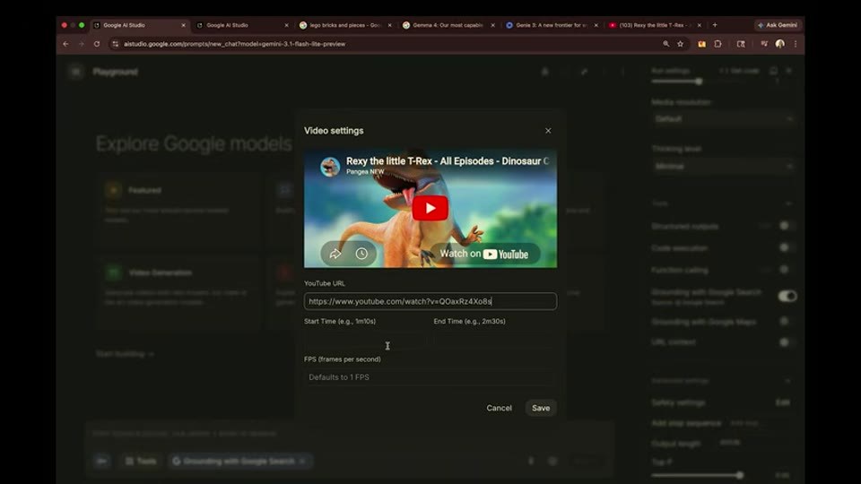Open the Genie 3 browser tab
This screenshot has width=861, height=484.
(550, 25)
